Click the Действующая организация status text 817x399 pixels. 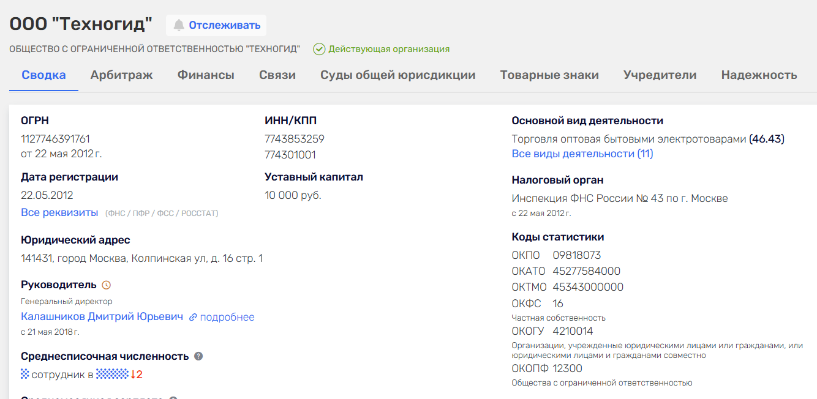click(x=389, y=49)
